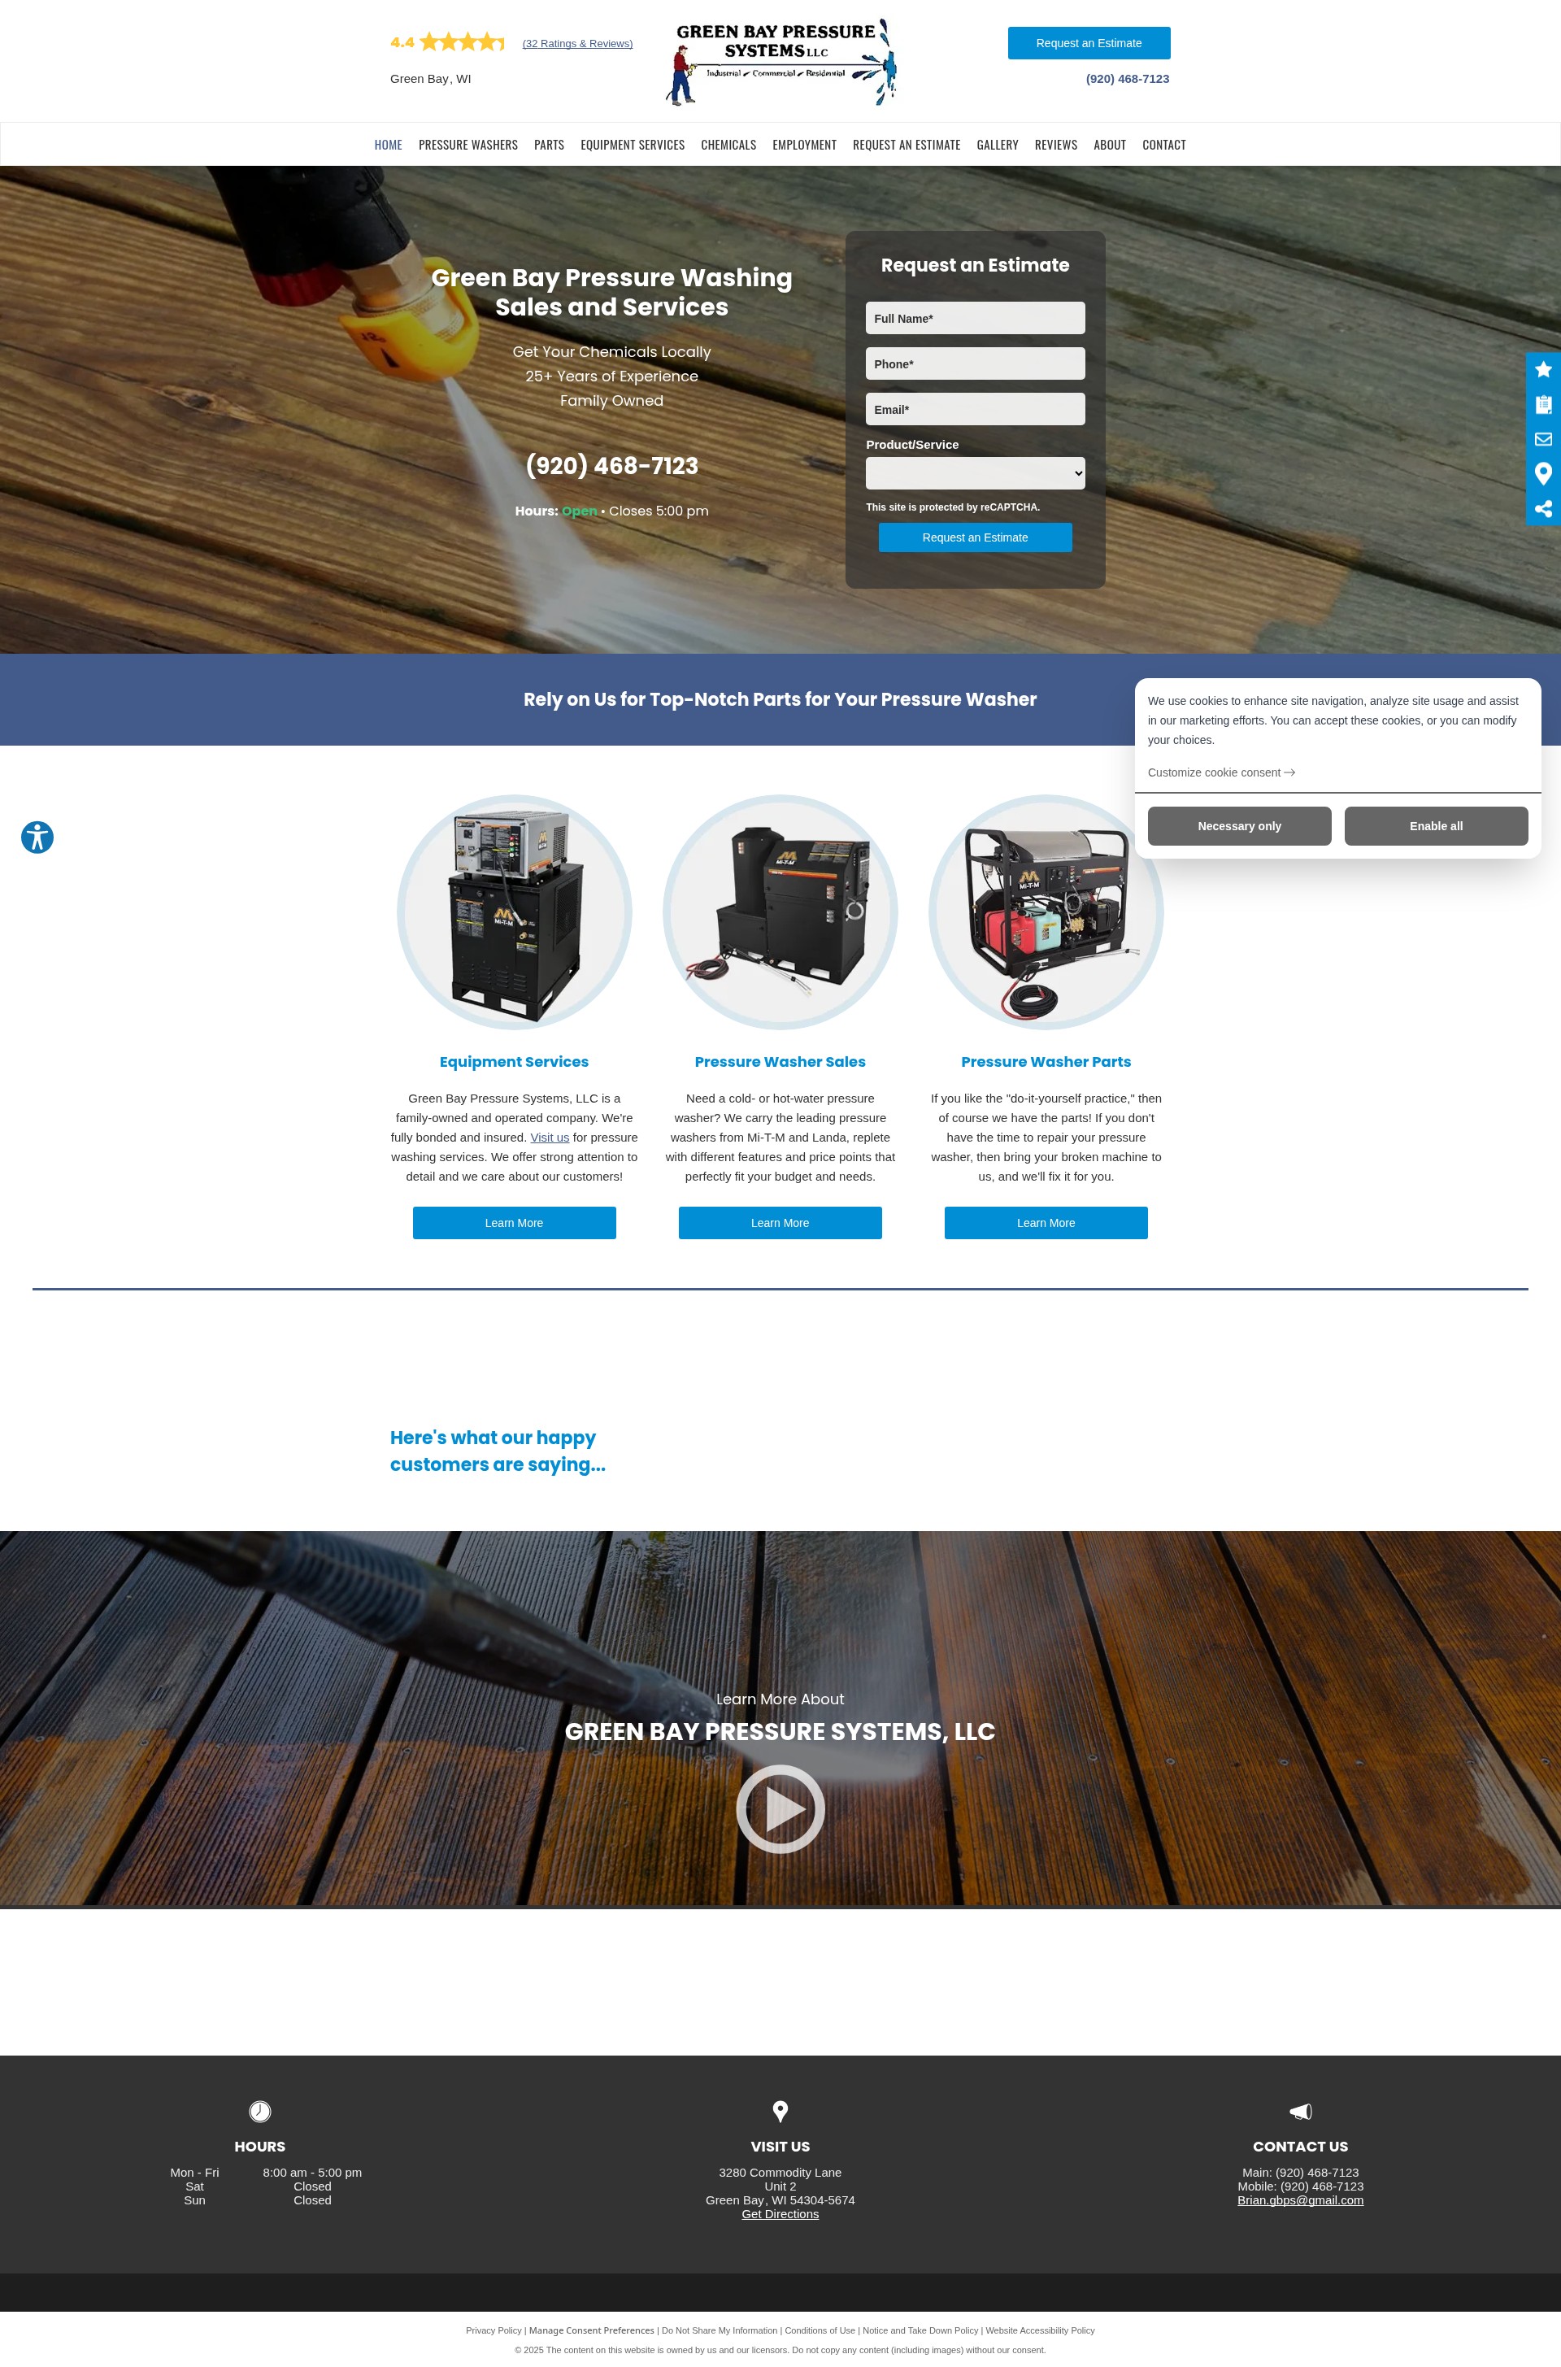Screen dimensions: 1561x2367
Task: Open the map pin icon in side panel
Action: 1543,474
